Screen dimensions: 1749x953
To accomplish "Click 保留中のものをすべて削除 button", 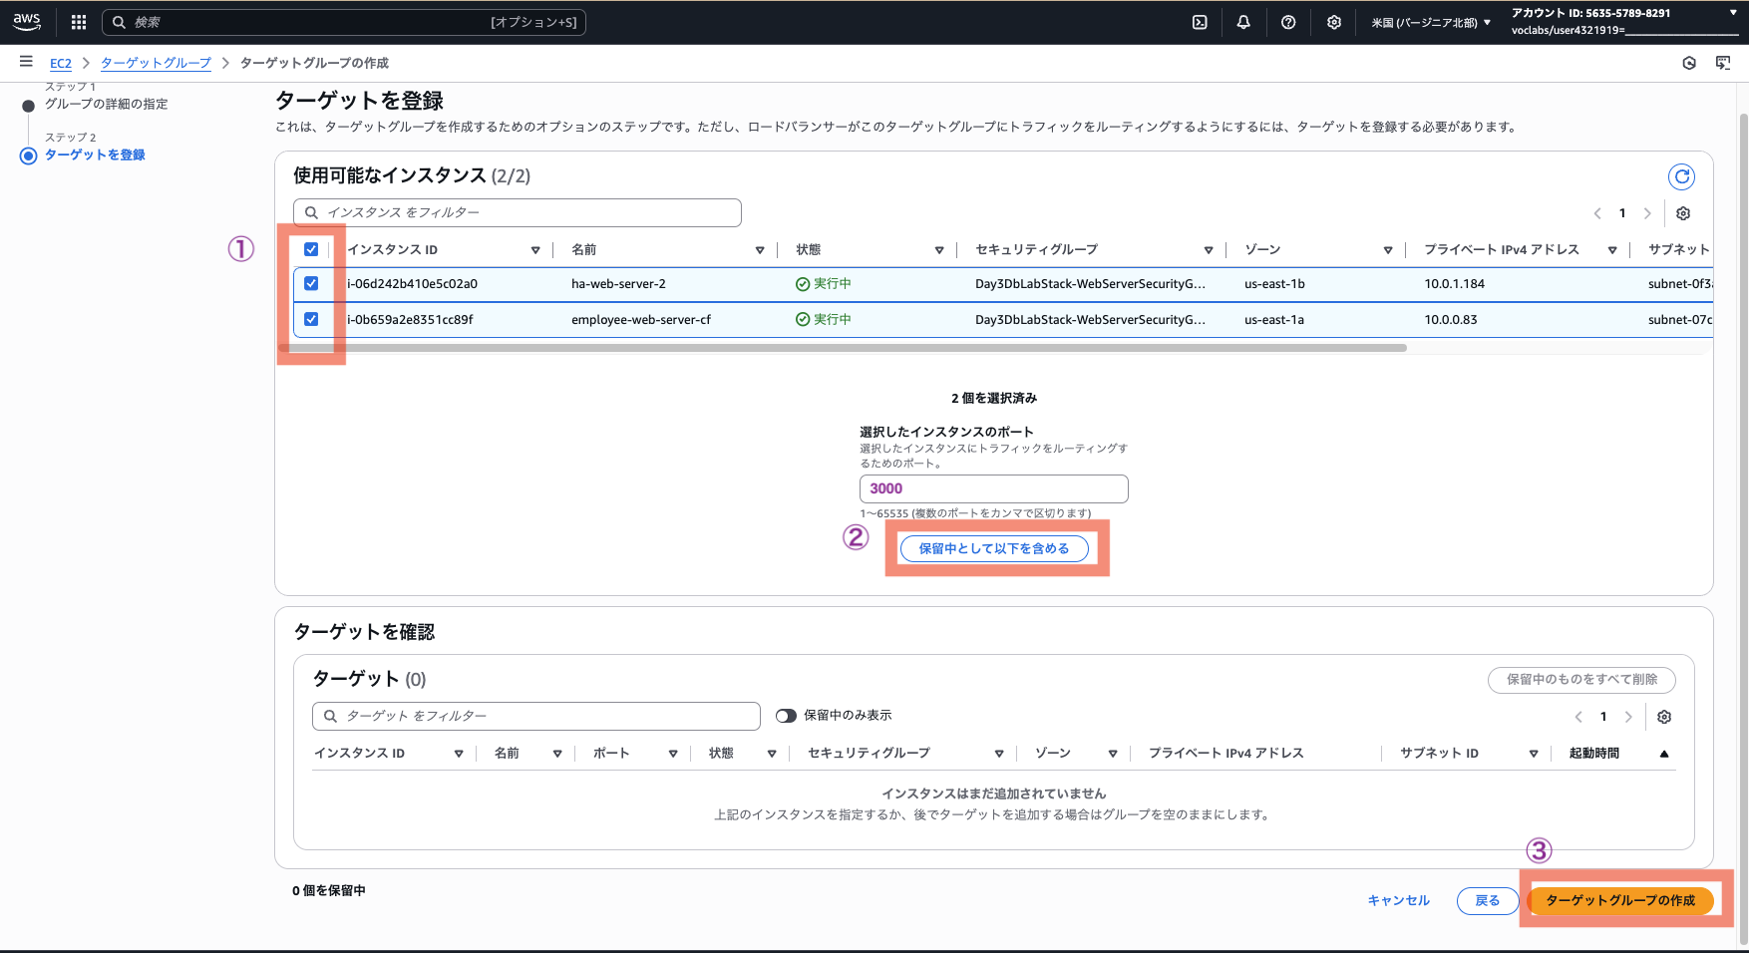I will pos(1581,679).
